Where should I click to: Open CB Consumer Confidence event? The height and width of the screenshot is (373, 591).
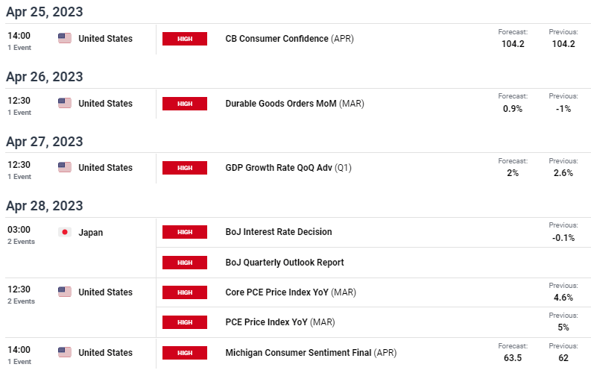point(289,39)
